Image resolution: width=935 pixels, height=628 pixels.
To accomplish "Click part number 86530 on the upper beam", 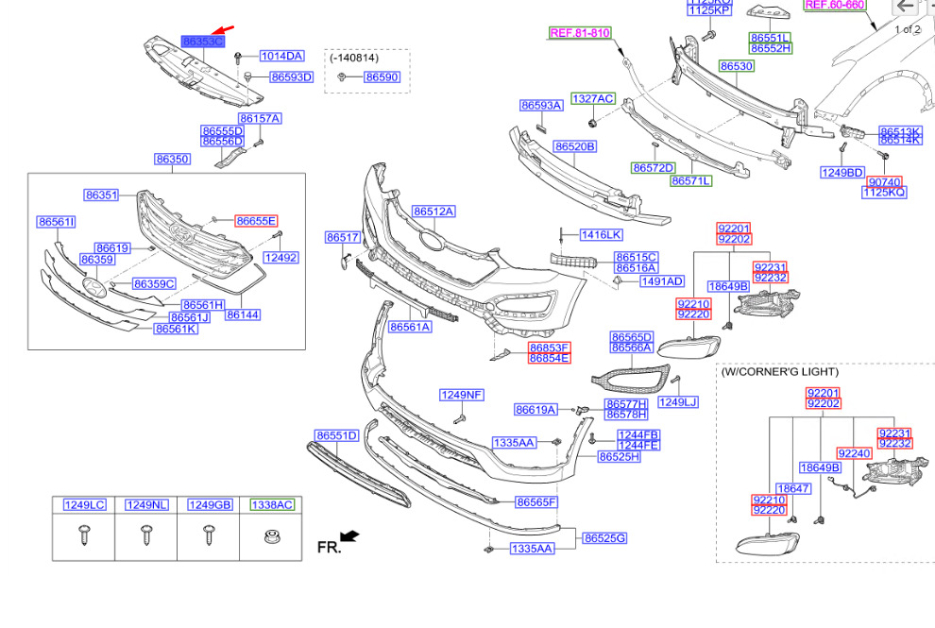I will coord(736,66).
